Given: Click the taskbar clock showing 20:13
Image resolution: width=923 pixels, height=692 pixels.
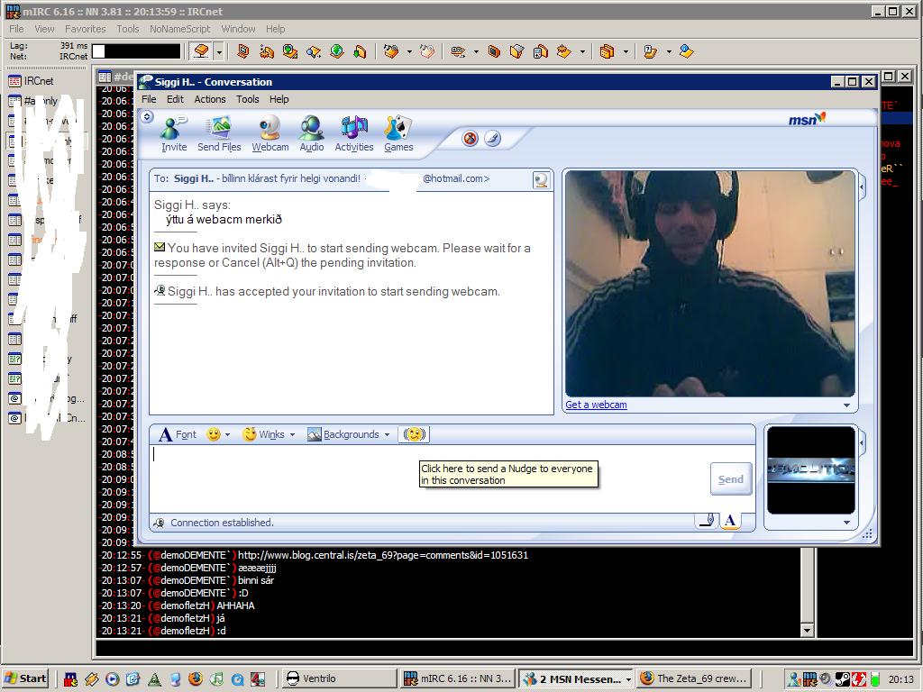Looking at the screenshot, I should coord(900,679).
